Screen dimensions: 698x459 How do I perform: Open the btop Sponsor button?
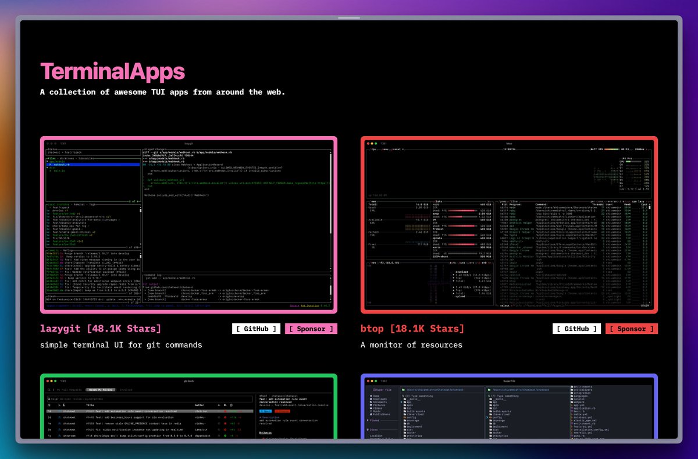tap(632, 329)
